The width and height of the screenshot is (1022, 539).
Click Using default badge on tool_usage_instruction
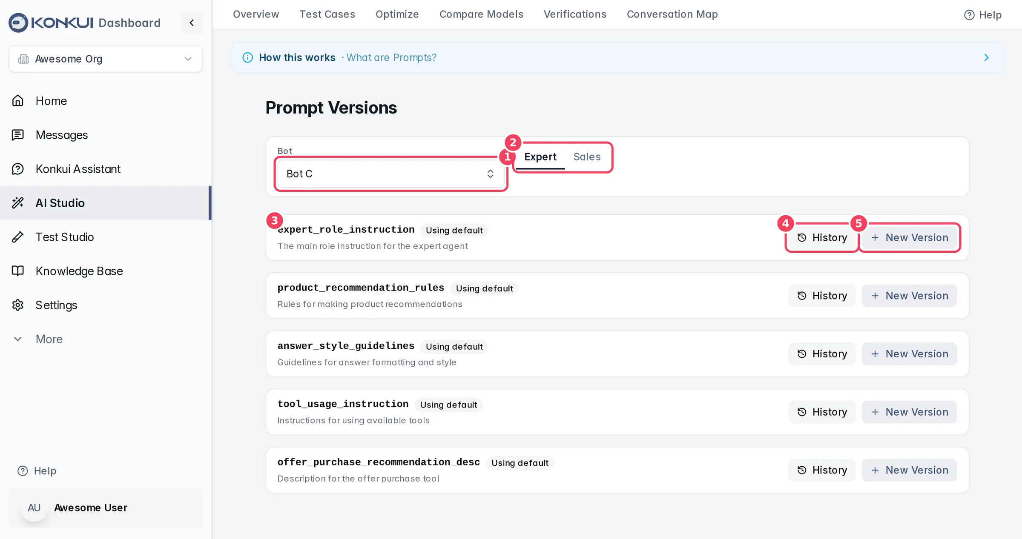(x=448, y=405)
